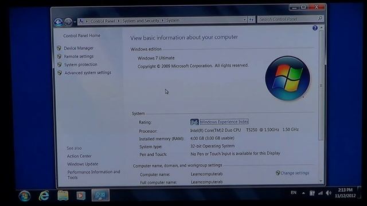Image resolution: width=367 pixels, height=206 pixels.
Task: Expand the chevron after Control Panel breadcrumb
Action: [x=119, y=21]
